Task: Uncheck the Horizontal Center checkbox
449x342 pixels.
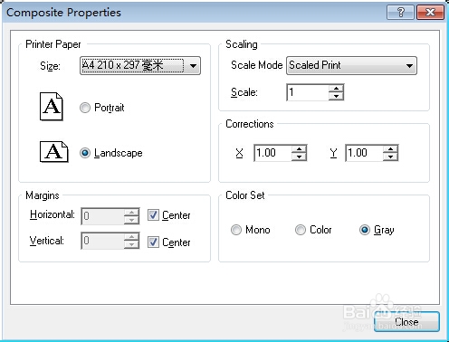Action: (153, 215)
